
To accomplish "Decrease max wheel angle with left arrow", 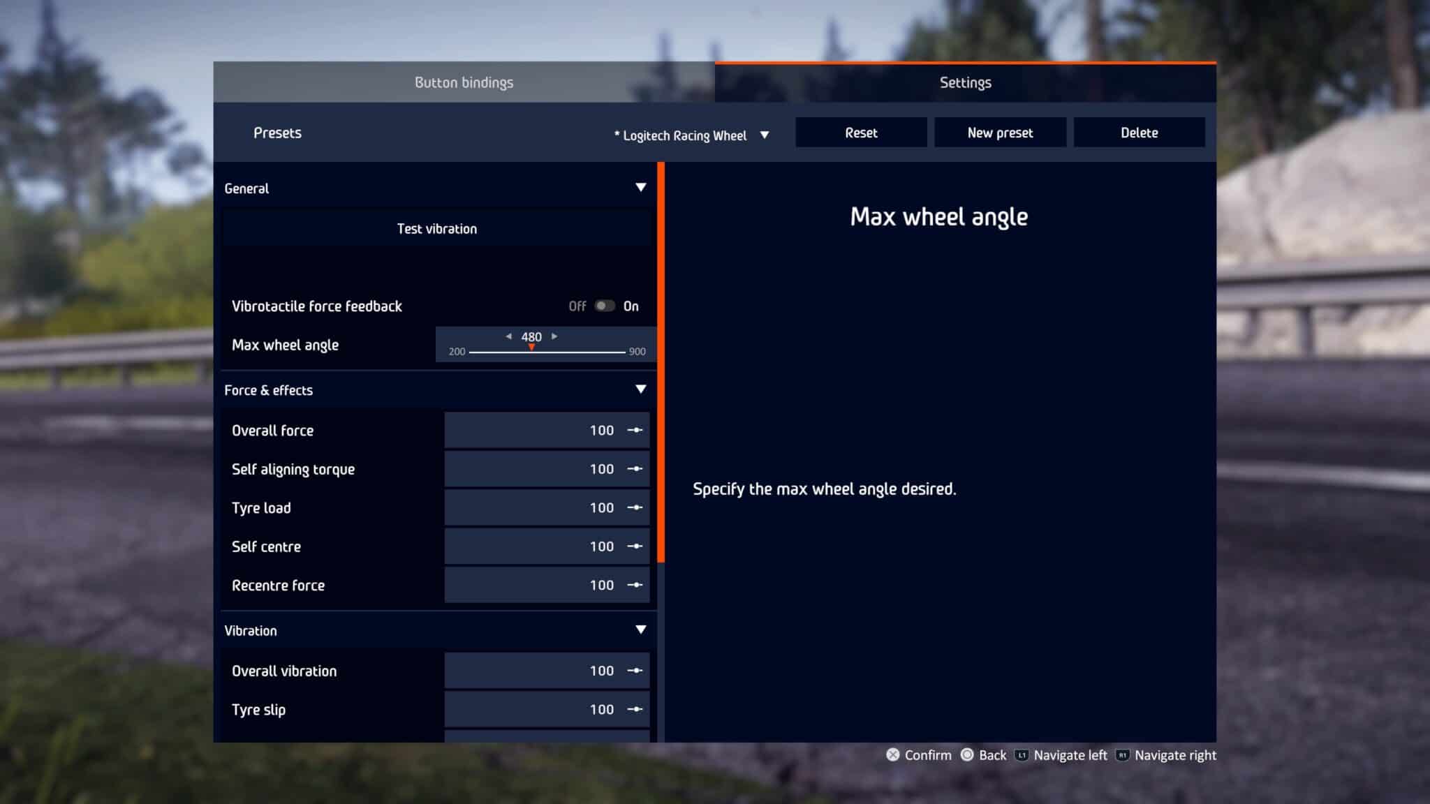I will click(x=508, y=336).
